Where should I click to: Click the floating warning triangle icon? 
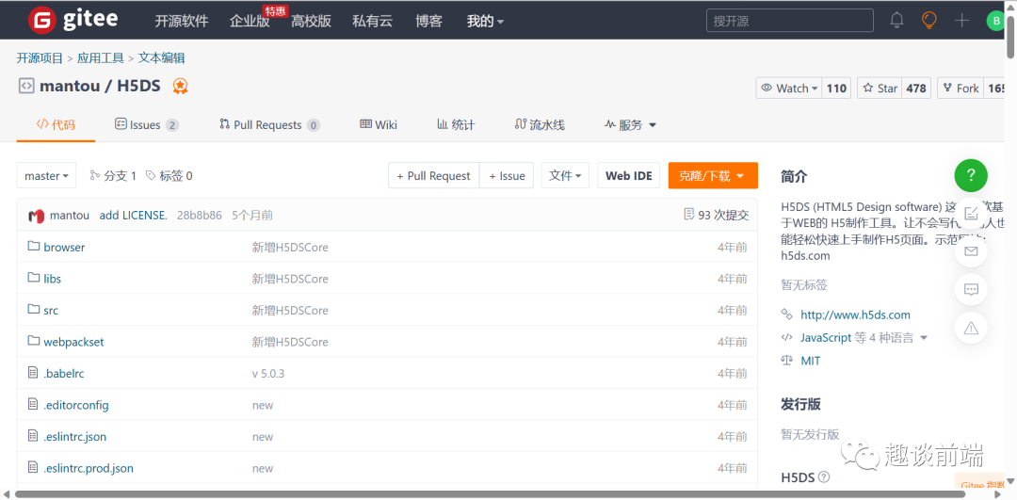971,328
